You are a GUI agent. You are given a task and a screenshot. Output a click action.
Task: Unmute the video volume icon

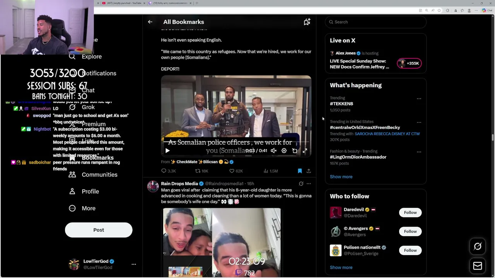tap(273, 151)
